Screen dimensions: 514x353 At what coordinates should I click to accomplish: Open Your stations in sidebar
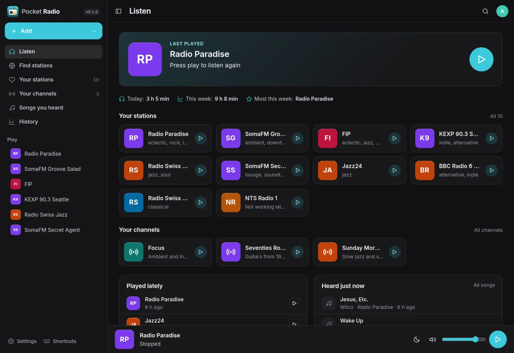[x=54, y=80]
